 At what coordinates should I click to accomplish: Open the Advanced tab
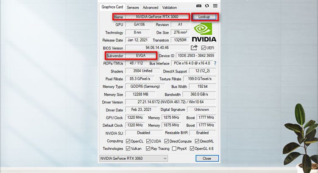(151, 8)
